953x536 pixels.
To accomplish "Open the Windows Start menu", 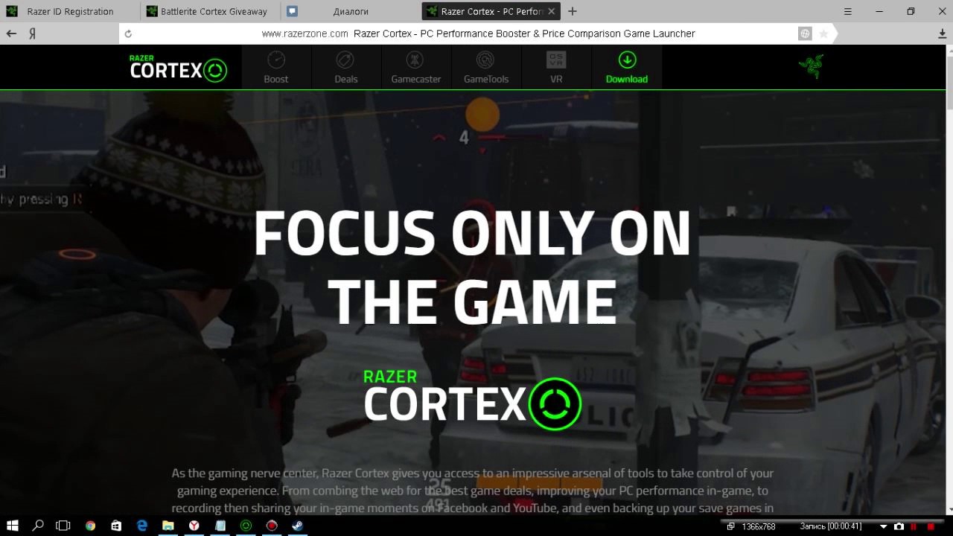I will point(13,526).
